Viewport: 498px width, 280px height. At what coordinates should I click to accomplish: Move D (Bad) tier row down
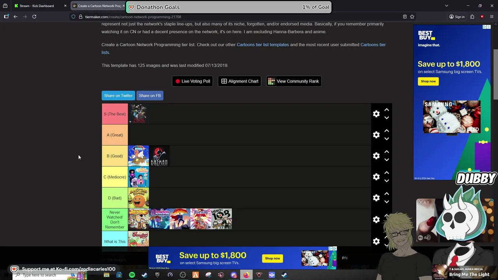coord(387,202)
